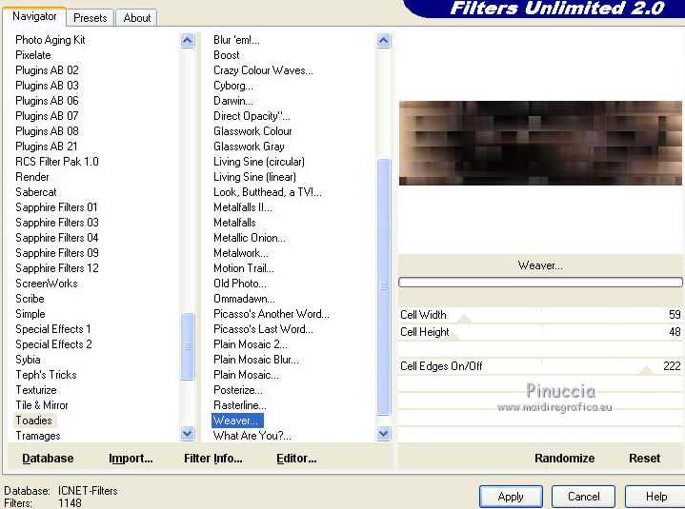Choose the Plain Mosaic Blur... filter
The image size is (685, 509).
click(x=256, y=360)
